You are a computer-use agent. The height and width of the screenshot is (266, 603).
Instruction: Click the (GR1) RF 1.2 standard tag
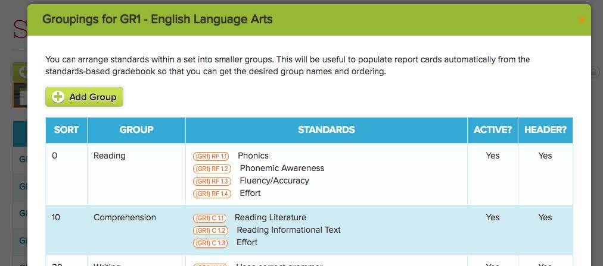tap(212, 169)
